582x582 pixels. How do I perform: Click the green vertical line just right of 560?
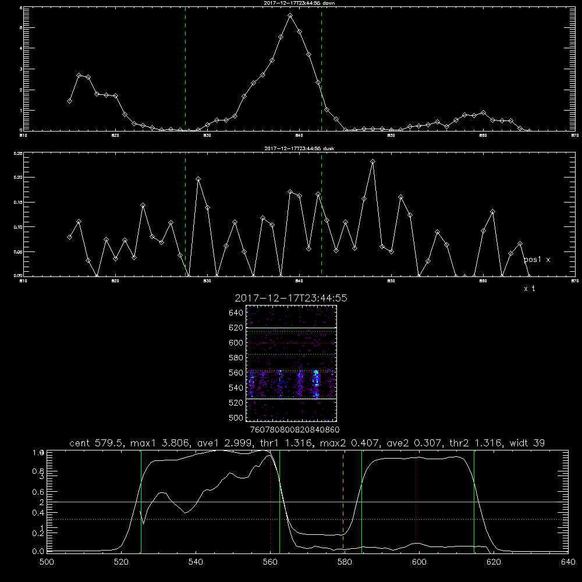pyautogui.click(x=279, y=501)
